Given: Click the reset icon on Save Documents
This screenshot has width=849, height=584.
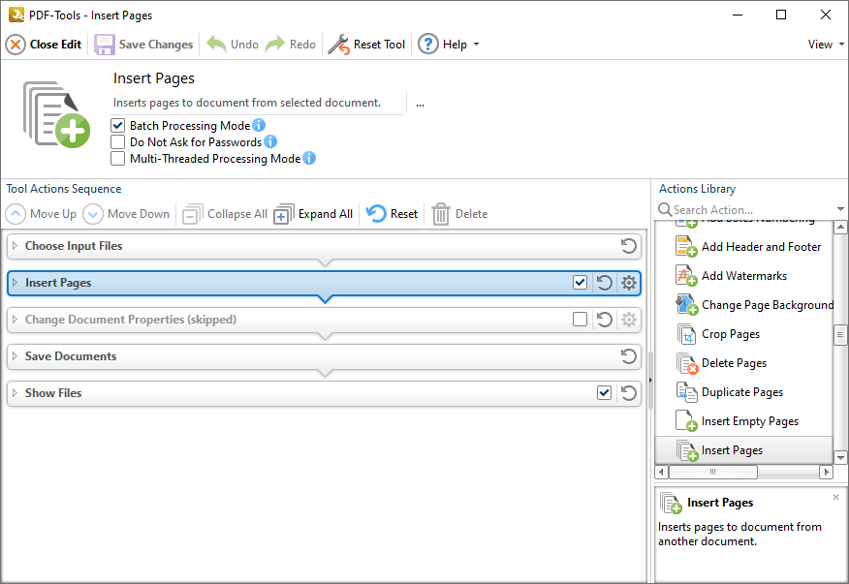Looking at the screenshot, I should point(628,355).
